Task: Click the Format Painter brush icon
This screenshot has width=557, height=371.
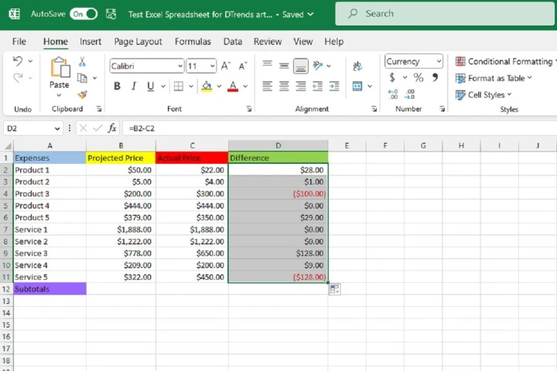Action: tap(83, 94)
